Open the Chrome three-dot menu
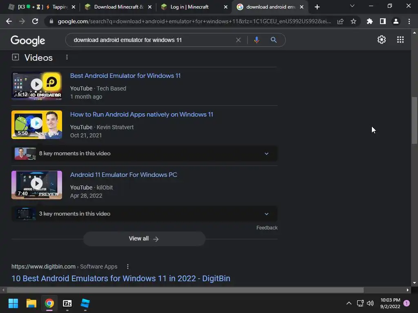Screen dimensions: 418x313 pyautogui.click(x=409, y=21)
